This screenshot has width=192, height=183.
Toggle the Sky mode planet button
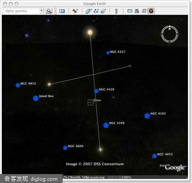point(151,11)
